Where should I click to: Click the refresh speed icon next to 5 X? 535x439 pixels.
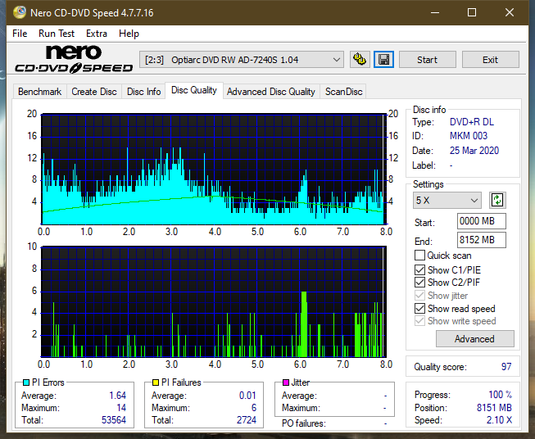(x=497, y=200)
